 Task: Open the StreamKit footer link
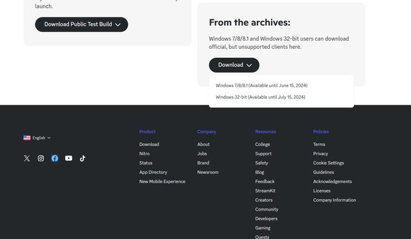point(265,191)
